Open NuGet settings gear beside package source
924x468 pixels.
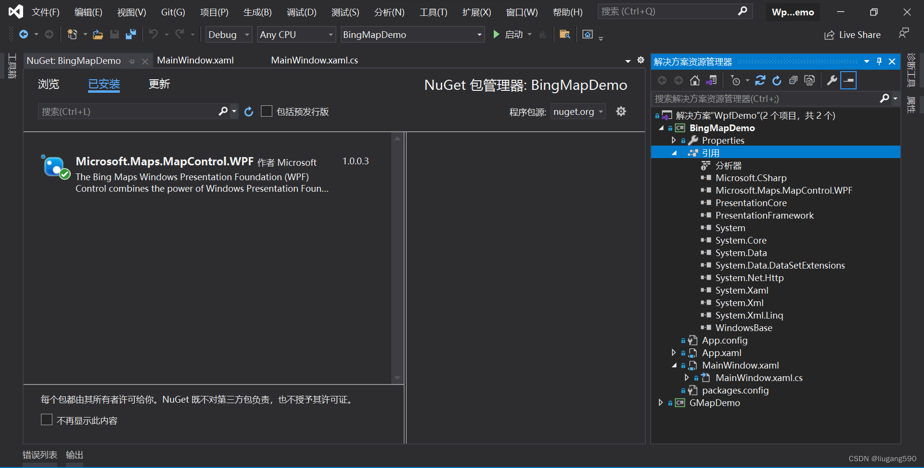[x=621, y=111]
